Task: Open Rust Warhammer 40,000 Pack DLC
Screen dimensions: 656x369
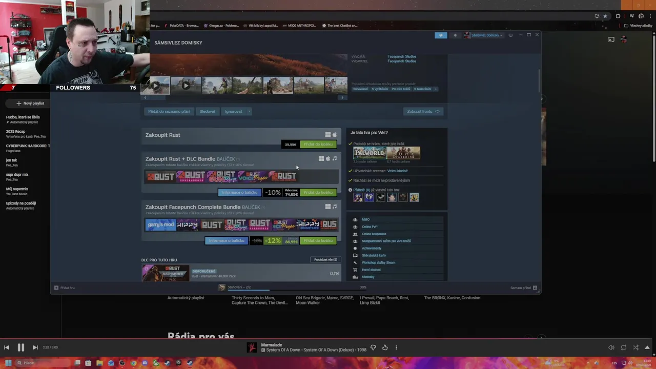Action: pos(241,273)
